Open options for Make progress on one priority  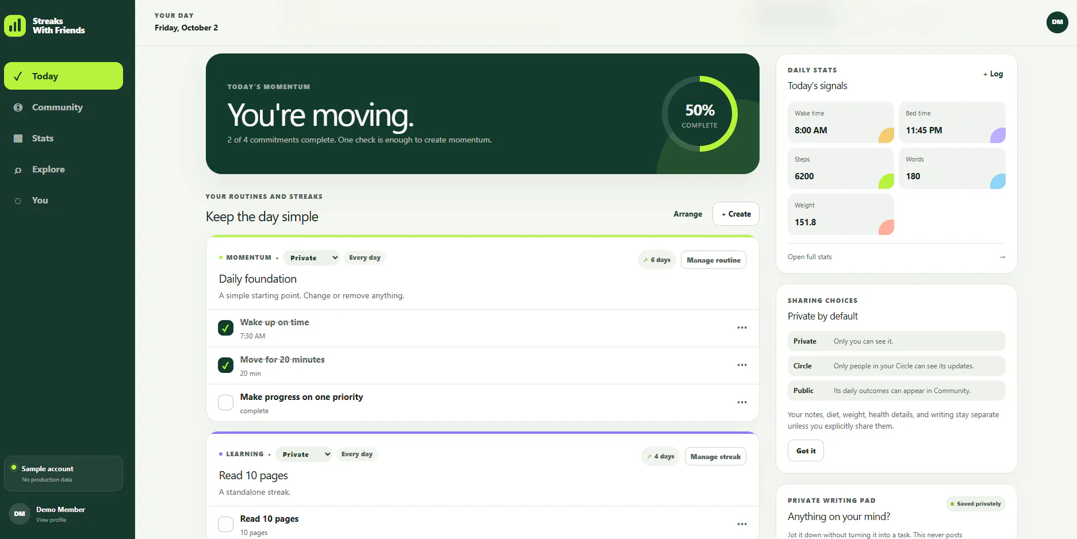[x=742, y=402]
